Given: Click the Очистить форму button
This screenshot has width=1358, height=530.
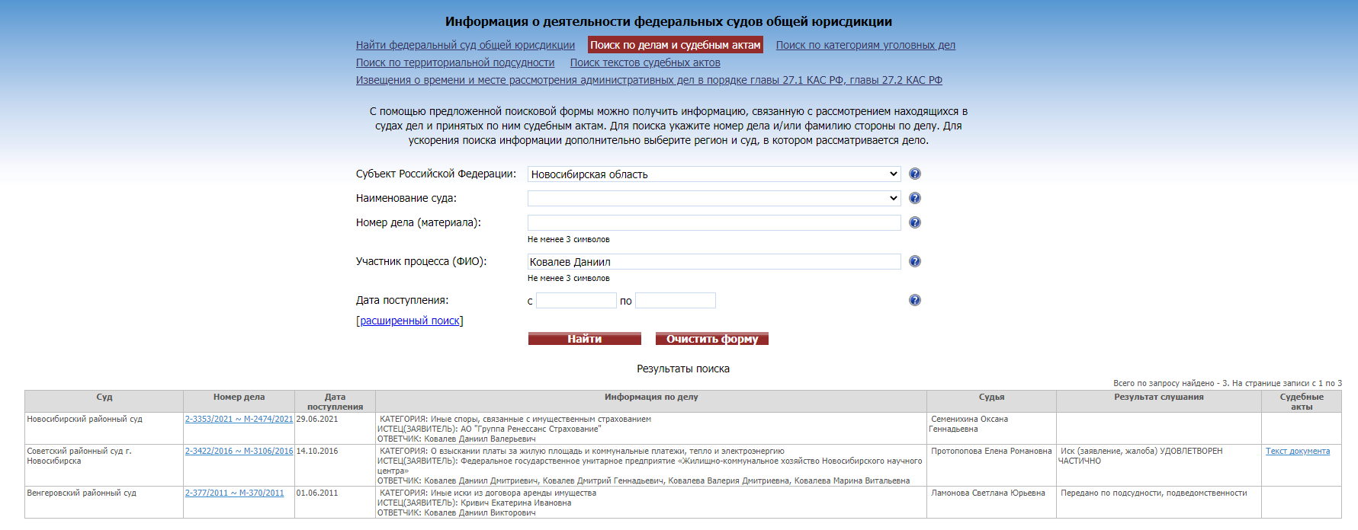Looking at the screenshot, I should click(711, 339).
